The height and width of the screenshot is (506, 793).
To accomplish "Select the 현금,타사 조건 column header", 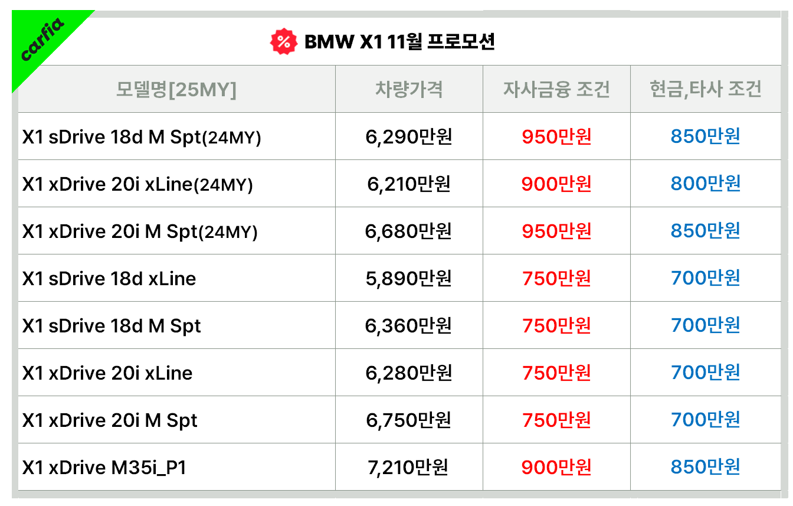I will 705,89.
